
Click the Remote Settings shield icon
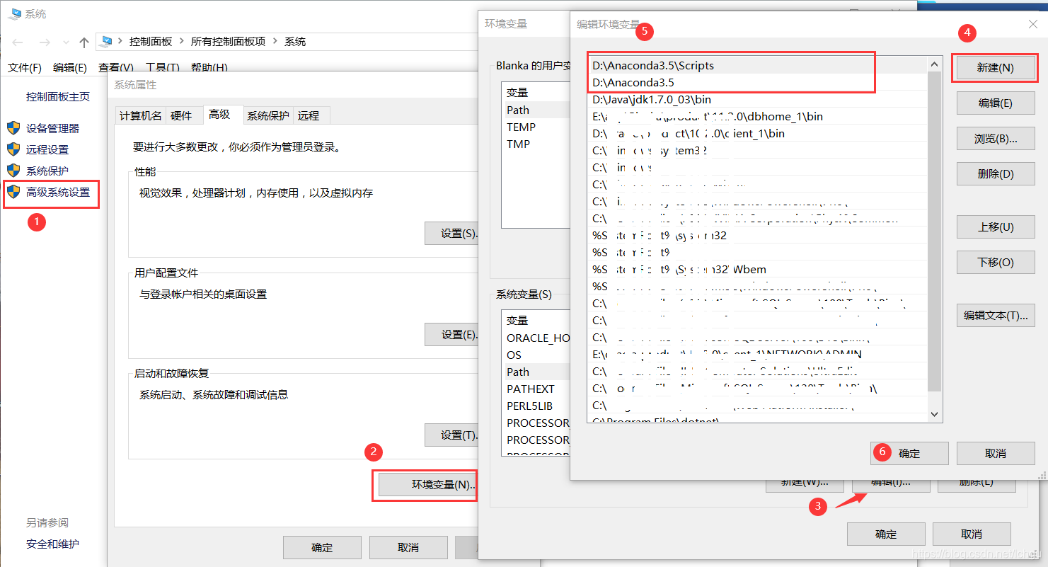(13, 149)
